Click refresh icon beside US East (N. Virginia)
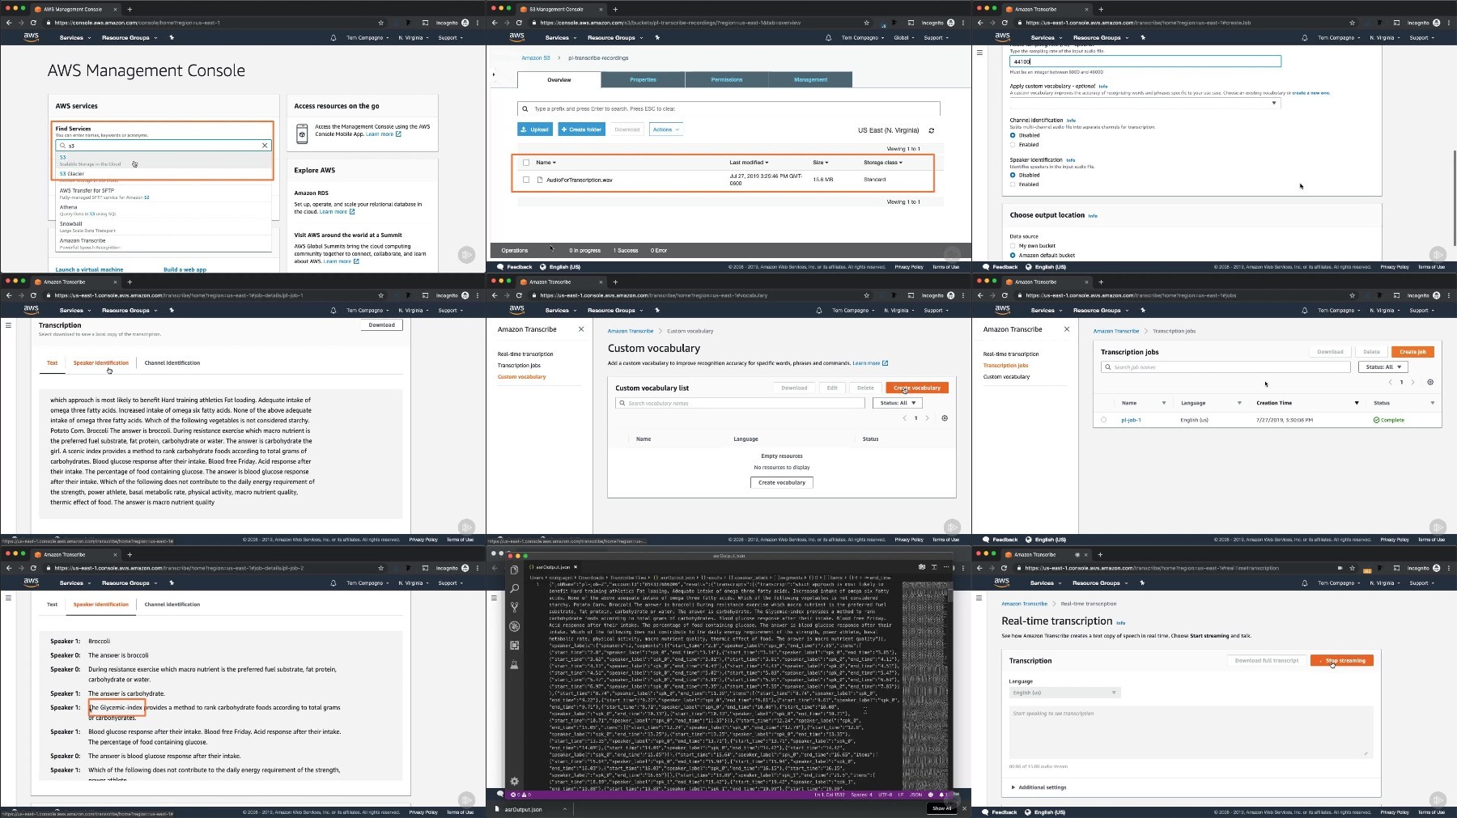Image resolution: width=1457 pixels, height=818 pixels. pyautogui.click(x=932, y=130)
